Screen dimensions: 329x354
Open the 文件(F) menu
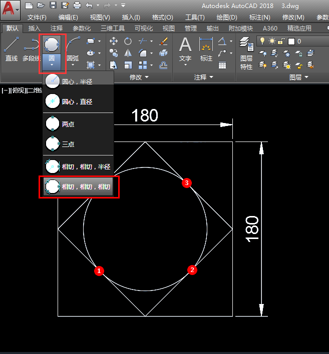tap(37, 17)
